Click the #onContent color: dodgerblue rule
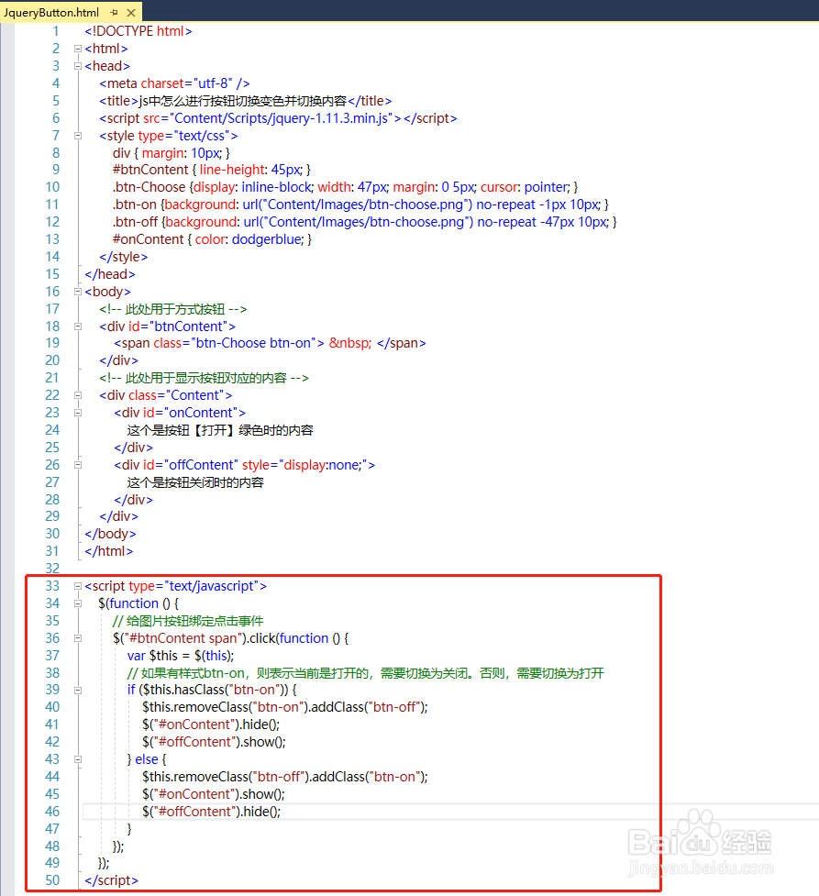The height and width of the screenshot is (896, 819). pyautogui.click(x=212, y=239)
